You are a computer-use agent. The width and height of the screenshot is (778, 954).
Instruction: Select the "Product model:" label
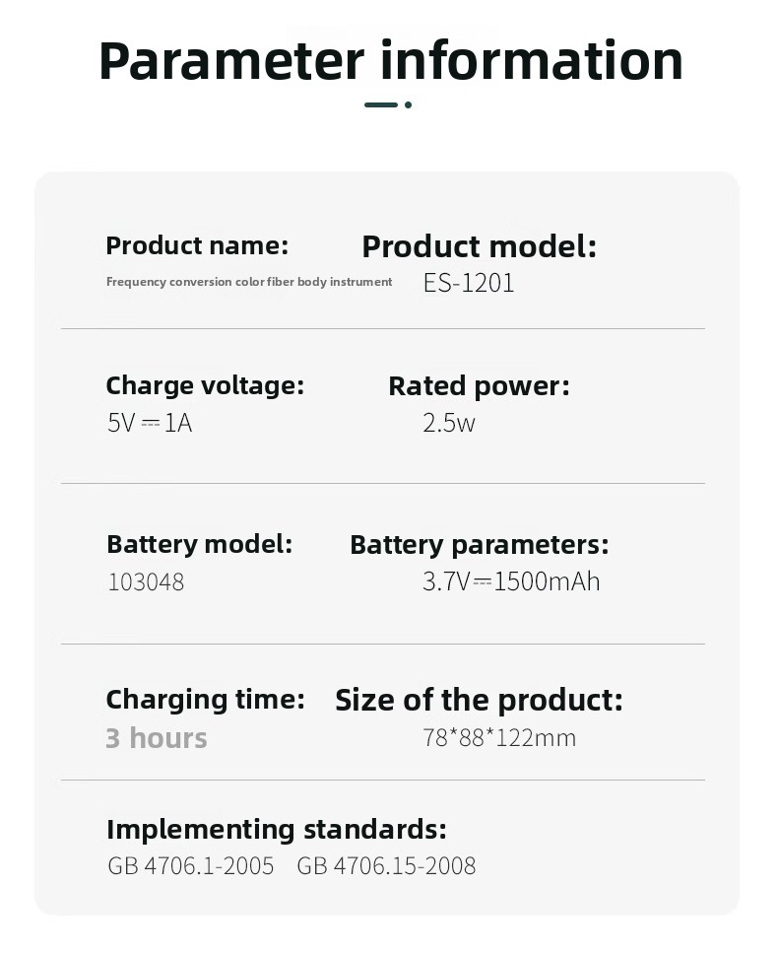(479, 246)
